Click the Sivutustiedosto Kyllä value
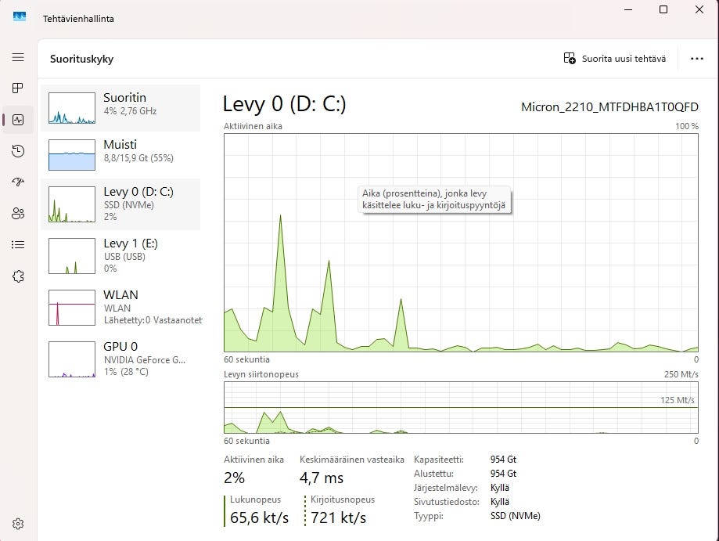Viewport: 719px width, 541px height. 500,502
